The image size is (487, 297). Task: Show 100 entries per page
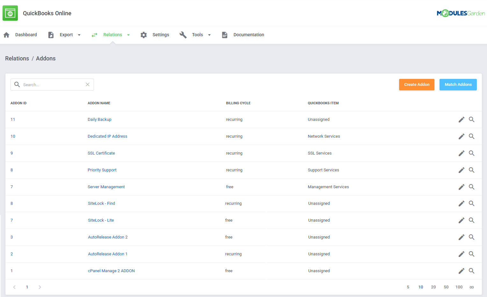tap(459, 287)
